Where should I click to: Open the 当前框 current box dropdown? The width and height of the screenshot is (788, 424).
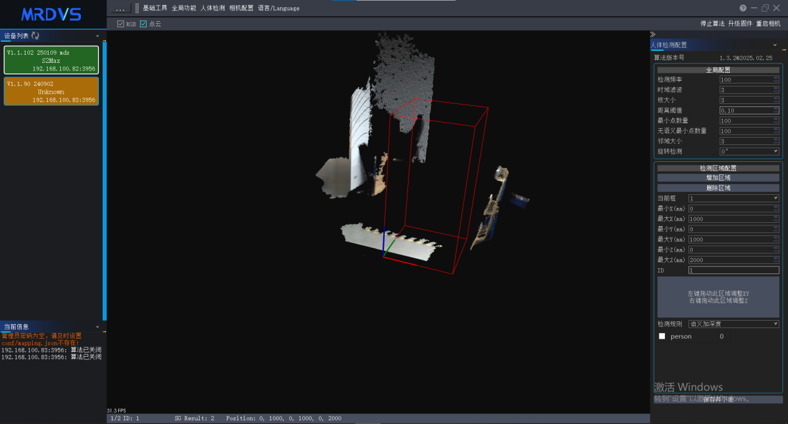[x=733, y=198]
